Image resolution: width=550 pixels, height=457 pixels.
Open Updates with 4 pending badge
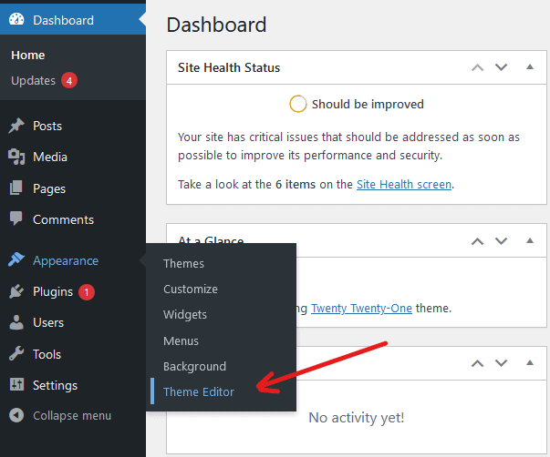pyautogui.click(x=34, y=81)
